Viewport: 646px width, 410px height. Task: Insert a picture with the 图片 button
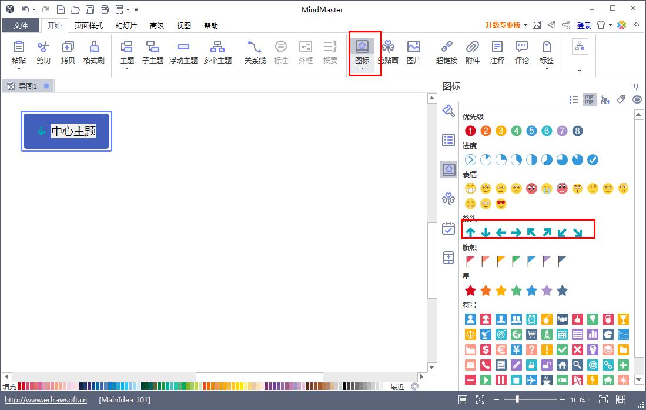(x=413, y=52)
